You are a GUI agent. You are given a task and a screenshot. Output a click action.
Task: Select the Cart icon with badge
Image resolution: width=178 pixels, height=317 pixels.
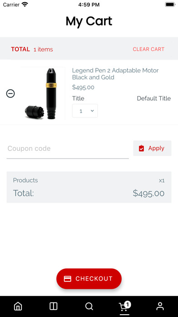coord(124,306)
